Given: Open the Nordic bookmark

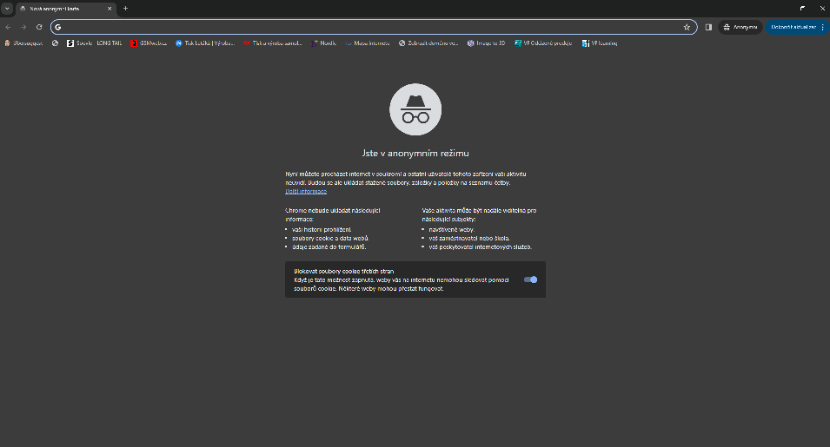Looking at the screenshot, I should (x=326, y=43).
